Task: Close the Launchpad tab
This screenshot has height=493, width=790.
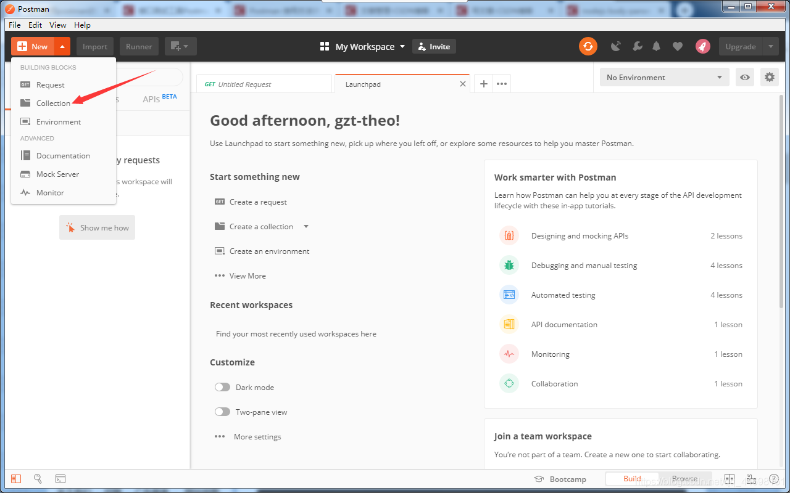Action: [463, 84]
